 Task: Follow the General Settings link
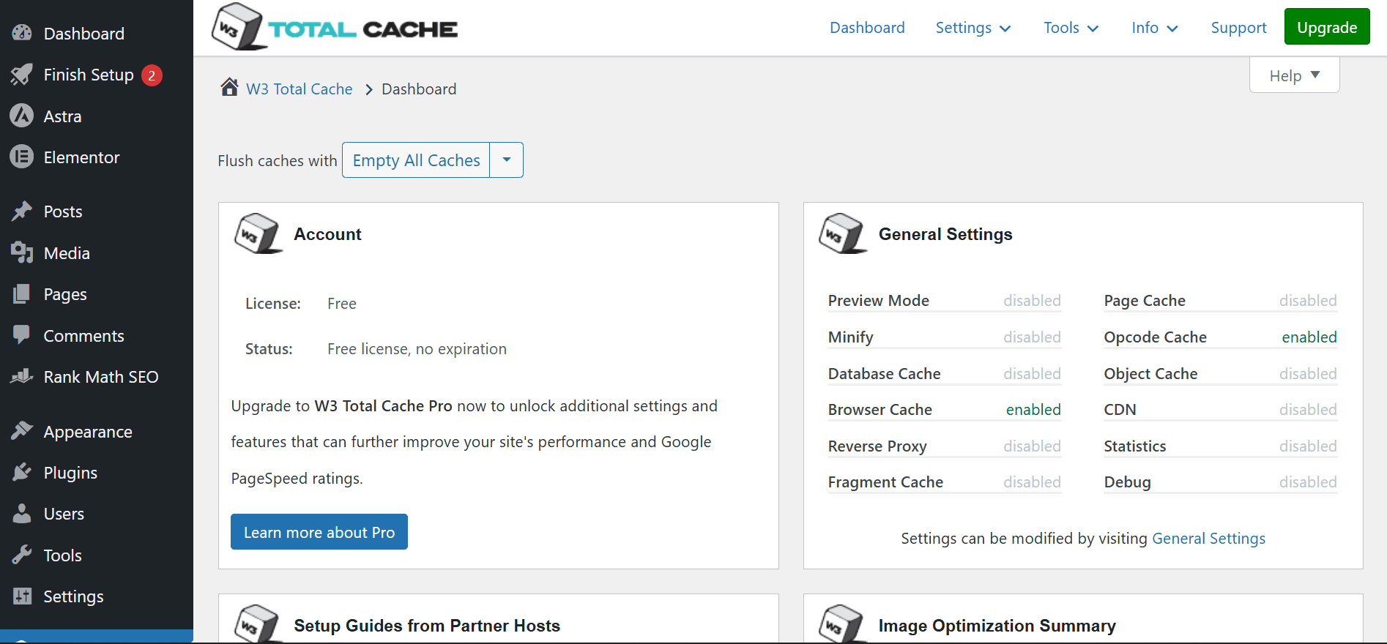tap(1208, 539)
